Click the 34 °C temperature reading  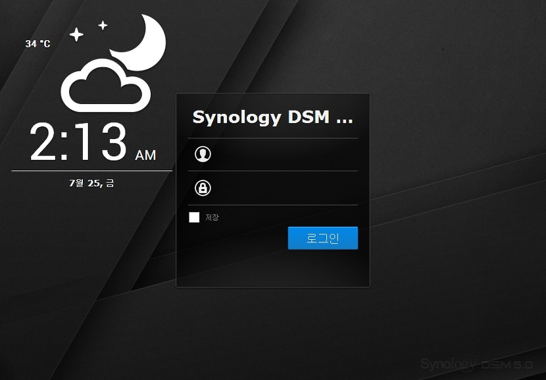[37, 44]
